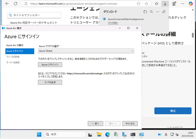Viewport: 196px width, 139px height.
Task: Open Task View on taskbar
Action: click(x=90, y=135)
